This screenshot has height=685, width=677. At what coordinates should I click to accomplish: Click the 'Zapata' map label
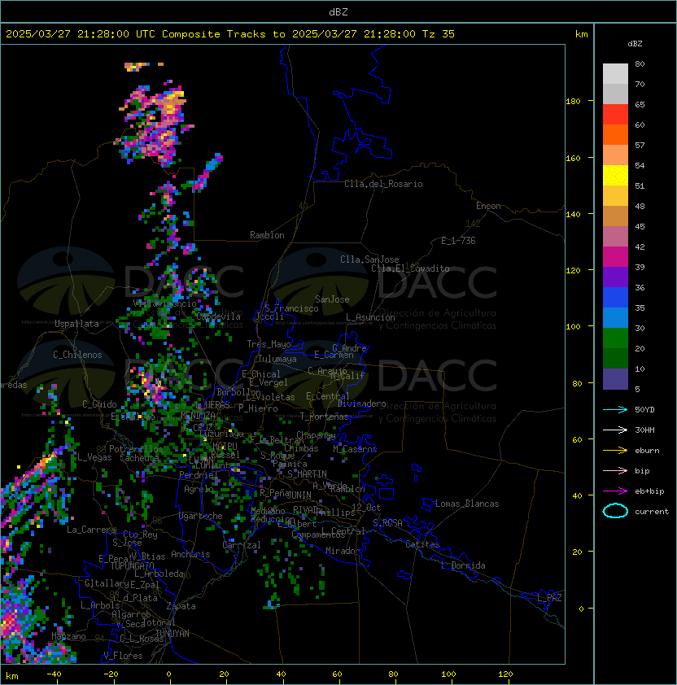pos(181,606)
